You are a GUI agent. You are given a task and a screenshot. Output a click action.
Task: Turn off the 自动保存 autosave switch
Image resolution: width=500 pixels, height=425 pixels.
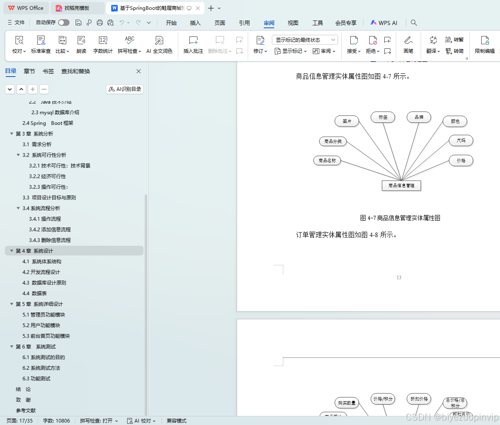[x=63, y=23]
